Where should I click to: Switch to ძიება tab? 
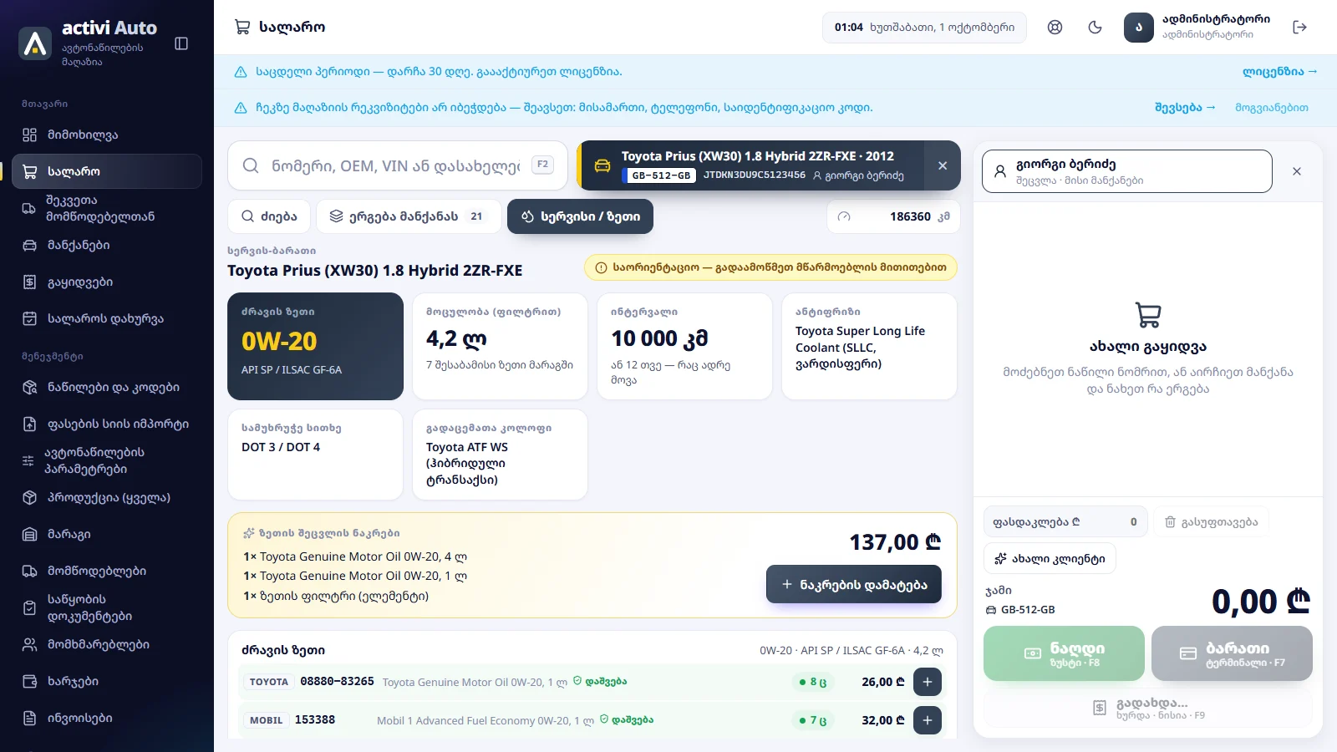269,216
